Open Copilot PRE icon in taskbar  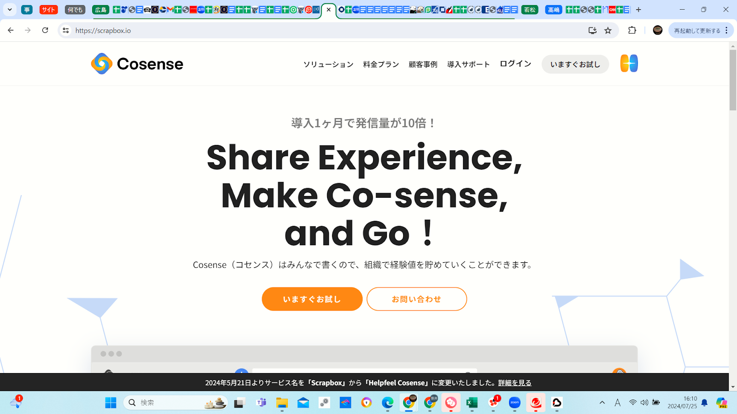pyautogui.click(x=721, y=402)
